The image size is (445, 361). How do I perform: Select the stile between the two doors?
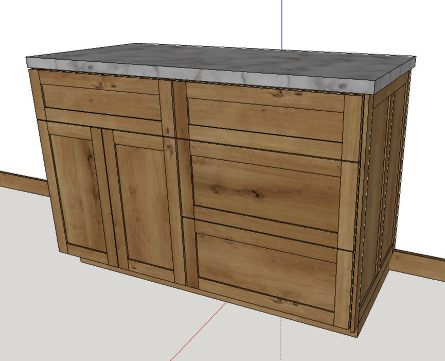[109, 197]
